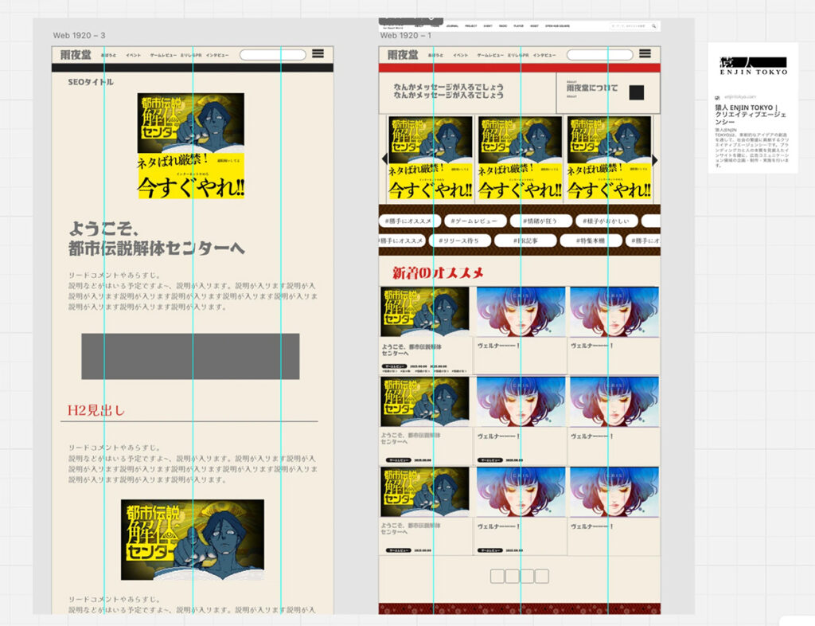Click the #リリース待ち tag pill
Image resolution: width=815 pixels, height=626 pixels.
coord(459,241)
